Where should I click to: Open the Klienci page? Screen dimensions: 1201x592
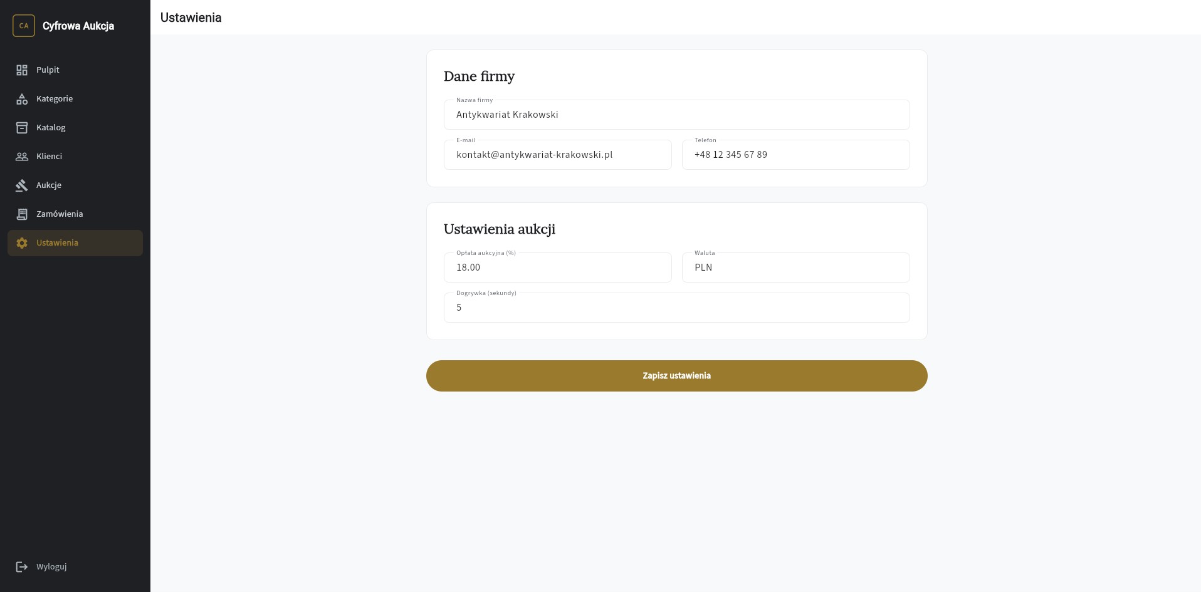pos(49,157)
